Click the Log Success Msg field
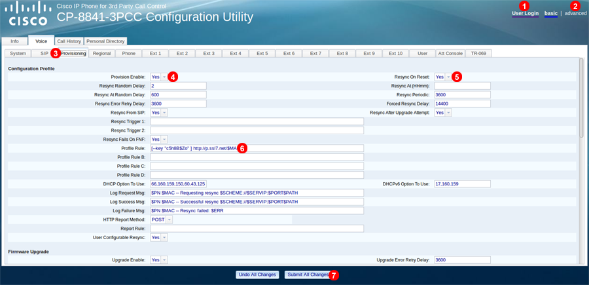This screenshot has height=285, width=589. point(257,202)
